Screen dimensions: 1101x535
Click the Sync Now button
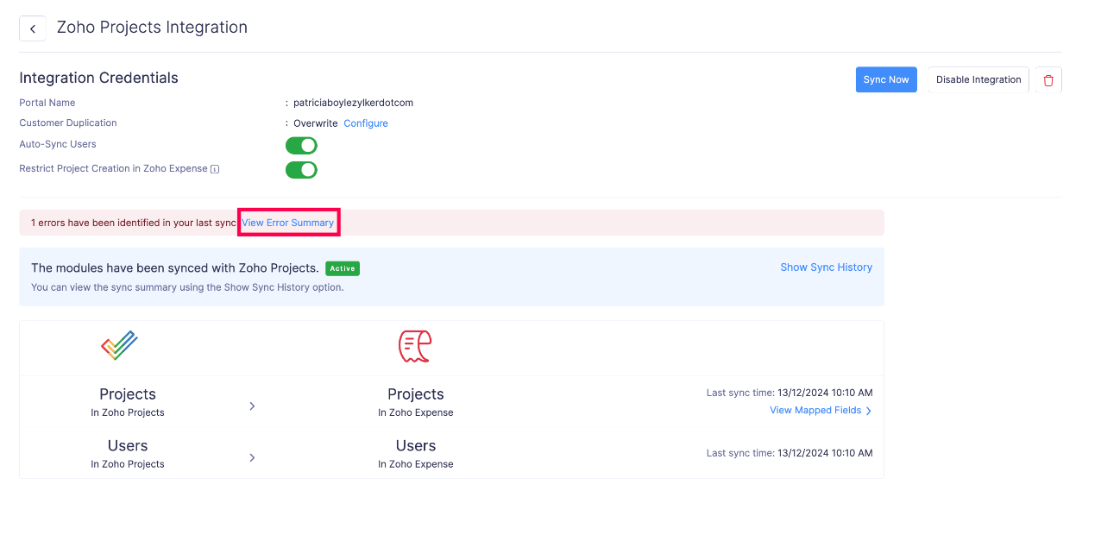(886, 79)
